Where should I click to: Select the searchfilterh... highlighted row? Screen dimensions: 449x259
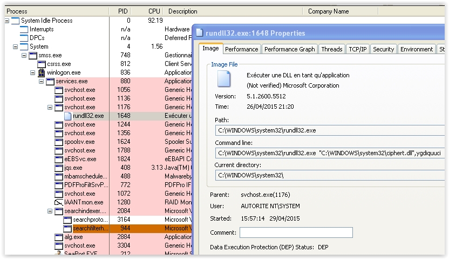tap(98, 228)
